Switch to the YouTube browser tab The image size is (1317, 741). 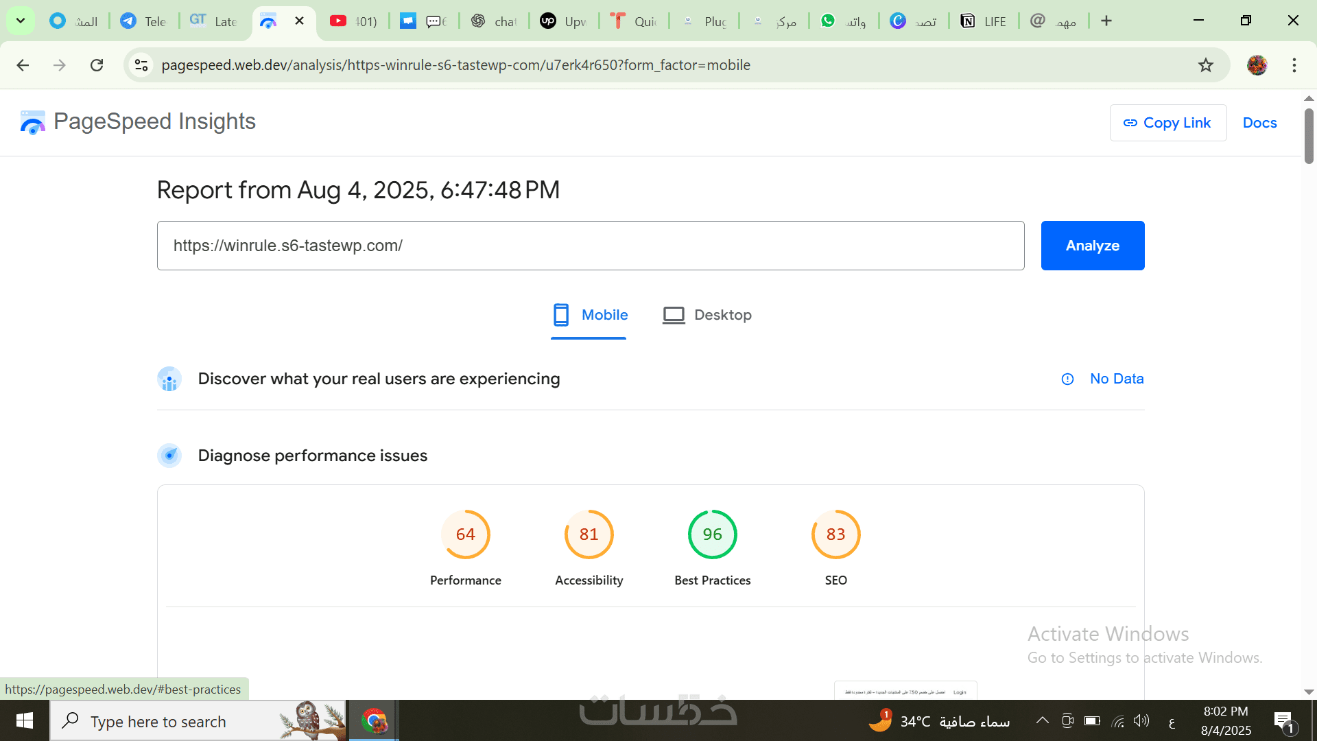[353, 21]
